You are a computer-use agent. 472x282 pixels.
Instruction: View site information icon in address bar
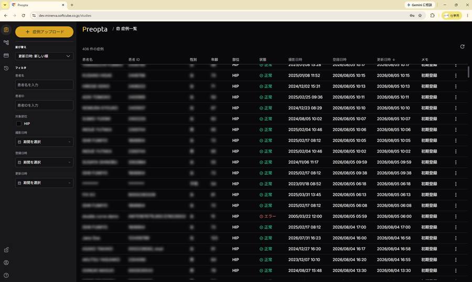(34, 15)
